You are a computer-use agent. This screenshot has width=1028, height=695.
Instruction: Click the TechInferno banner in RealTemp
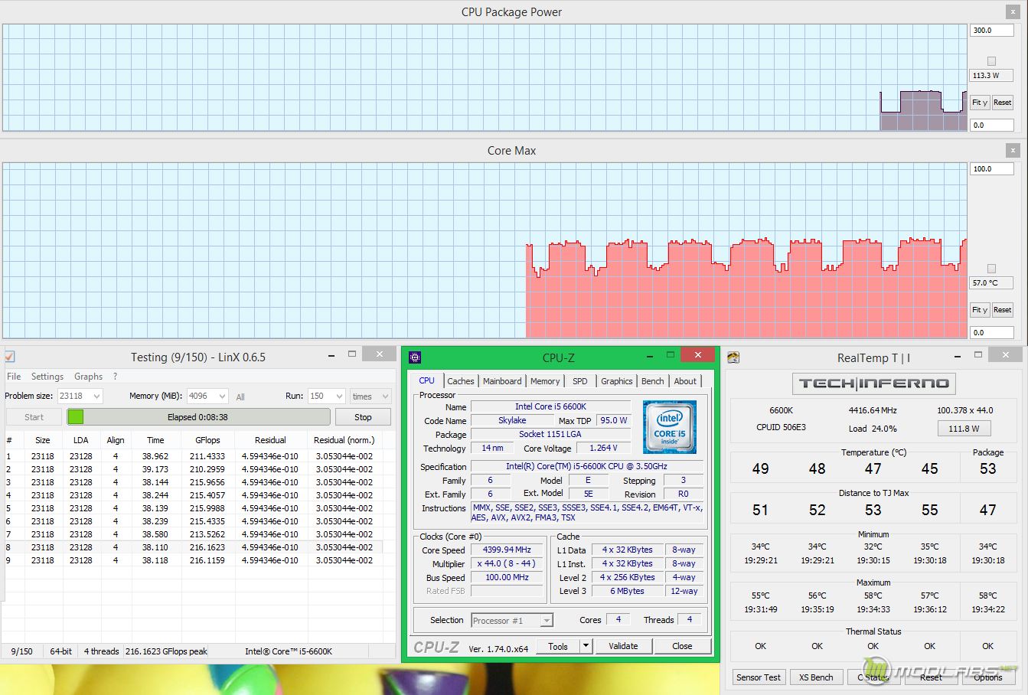pyautogui.click(x=873, y=383)
